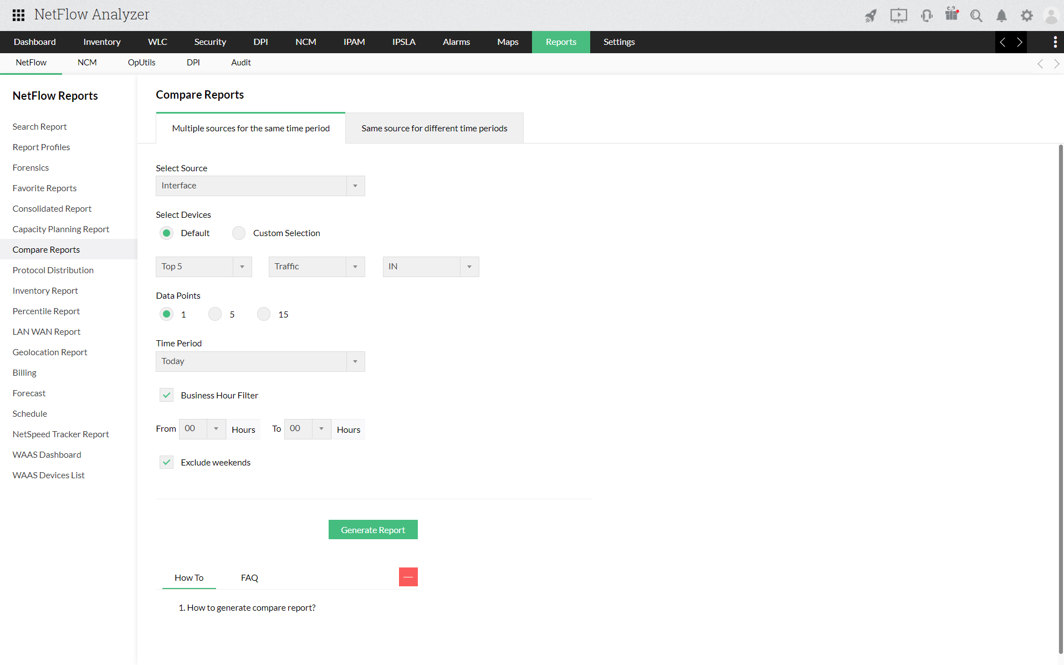The image size is (1064, 665).
Task: Expand the Select Source Interface dropdown
Action: coord(260,186)
